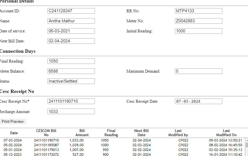Image resolution: width=248 pixels, height=156 pixels.
Task: Click next bill date 02-01-2024
Action: (x=142, y=154)
